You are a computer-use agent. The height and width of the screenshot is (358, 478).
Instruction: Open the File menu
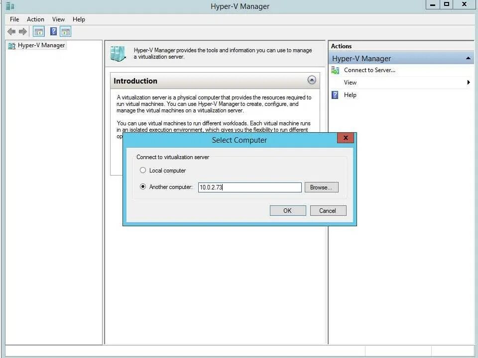14,19
